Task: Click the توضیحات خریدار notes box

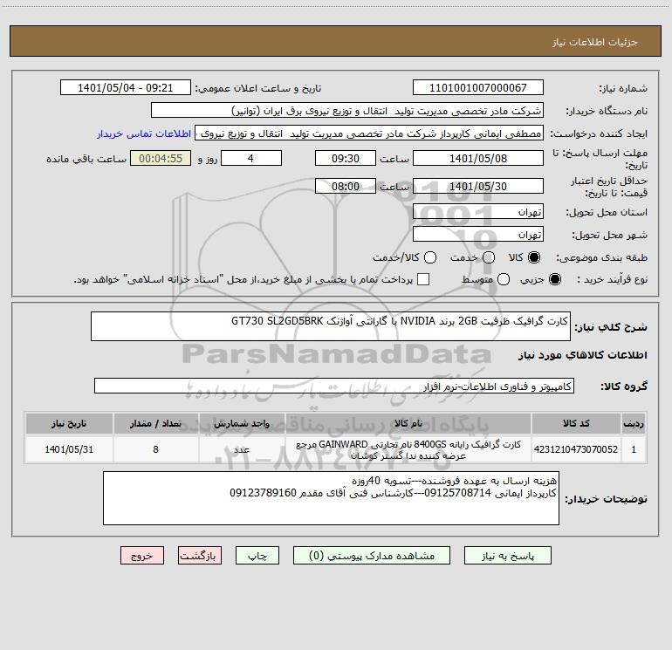Action: coord(331,498)
